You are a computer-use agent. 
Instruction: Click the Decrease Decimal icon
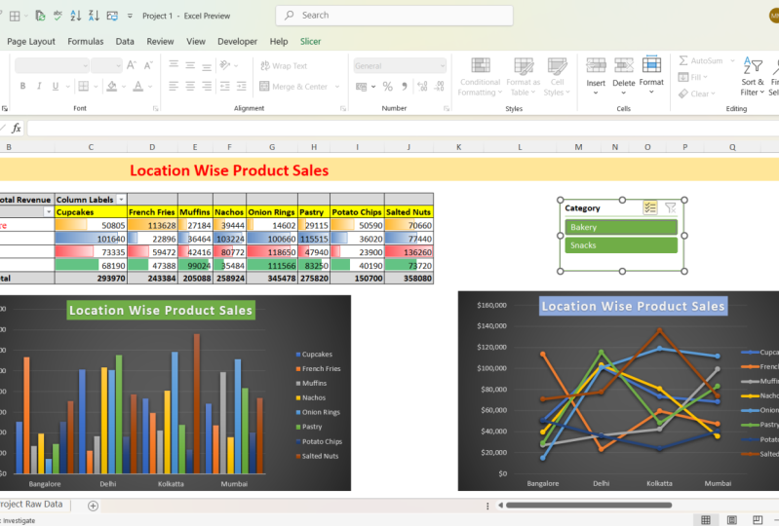tap(439, 87)
